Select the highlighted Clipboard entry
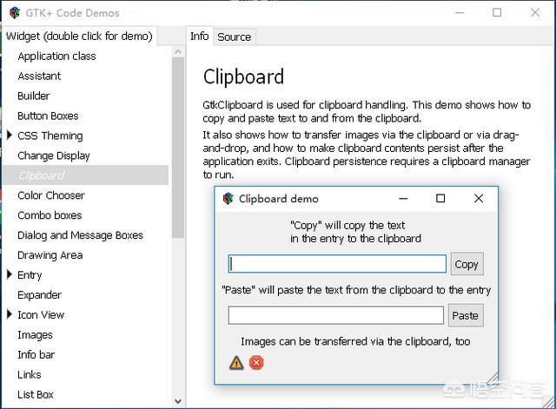The image size is (556, 409). coord(85,175)
